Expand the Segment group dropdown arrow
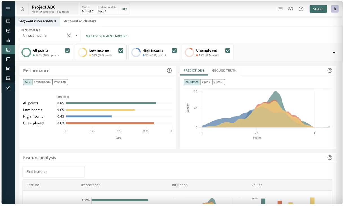This screenshot has width=344, height=206. click(76, 36)
